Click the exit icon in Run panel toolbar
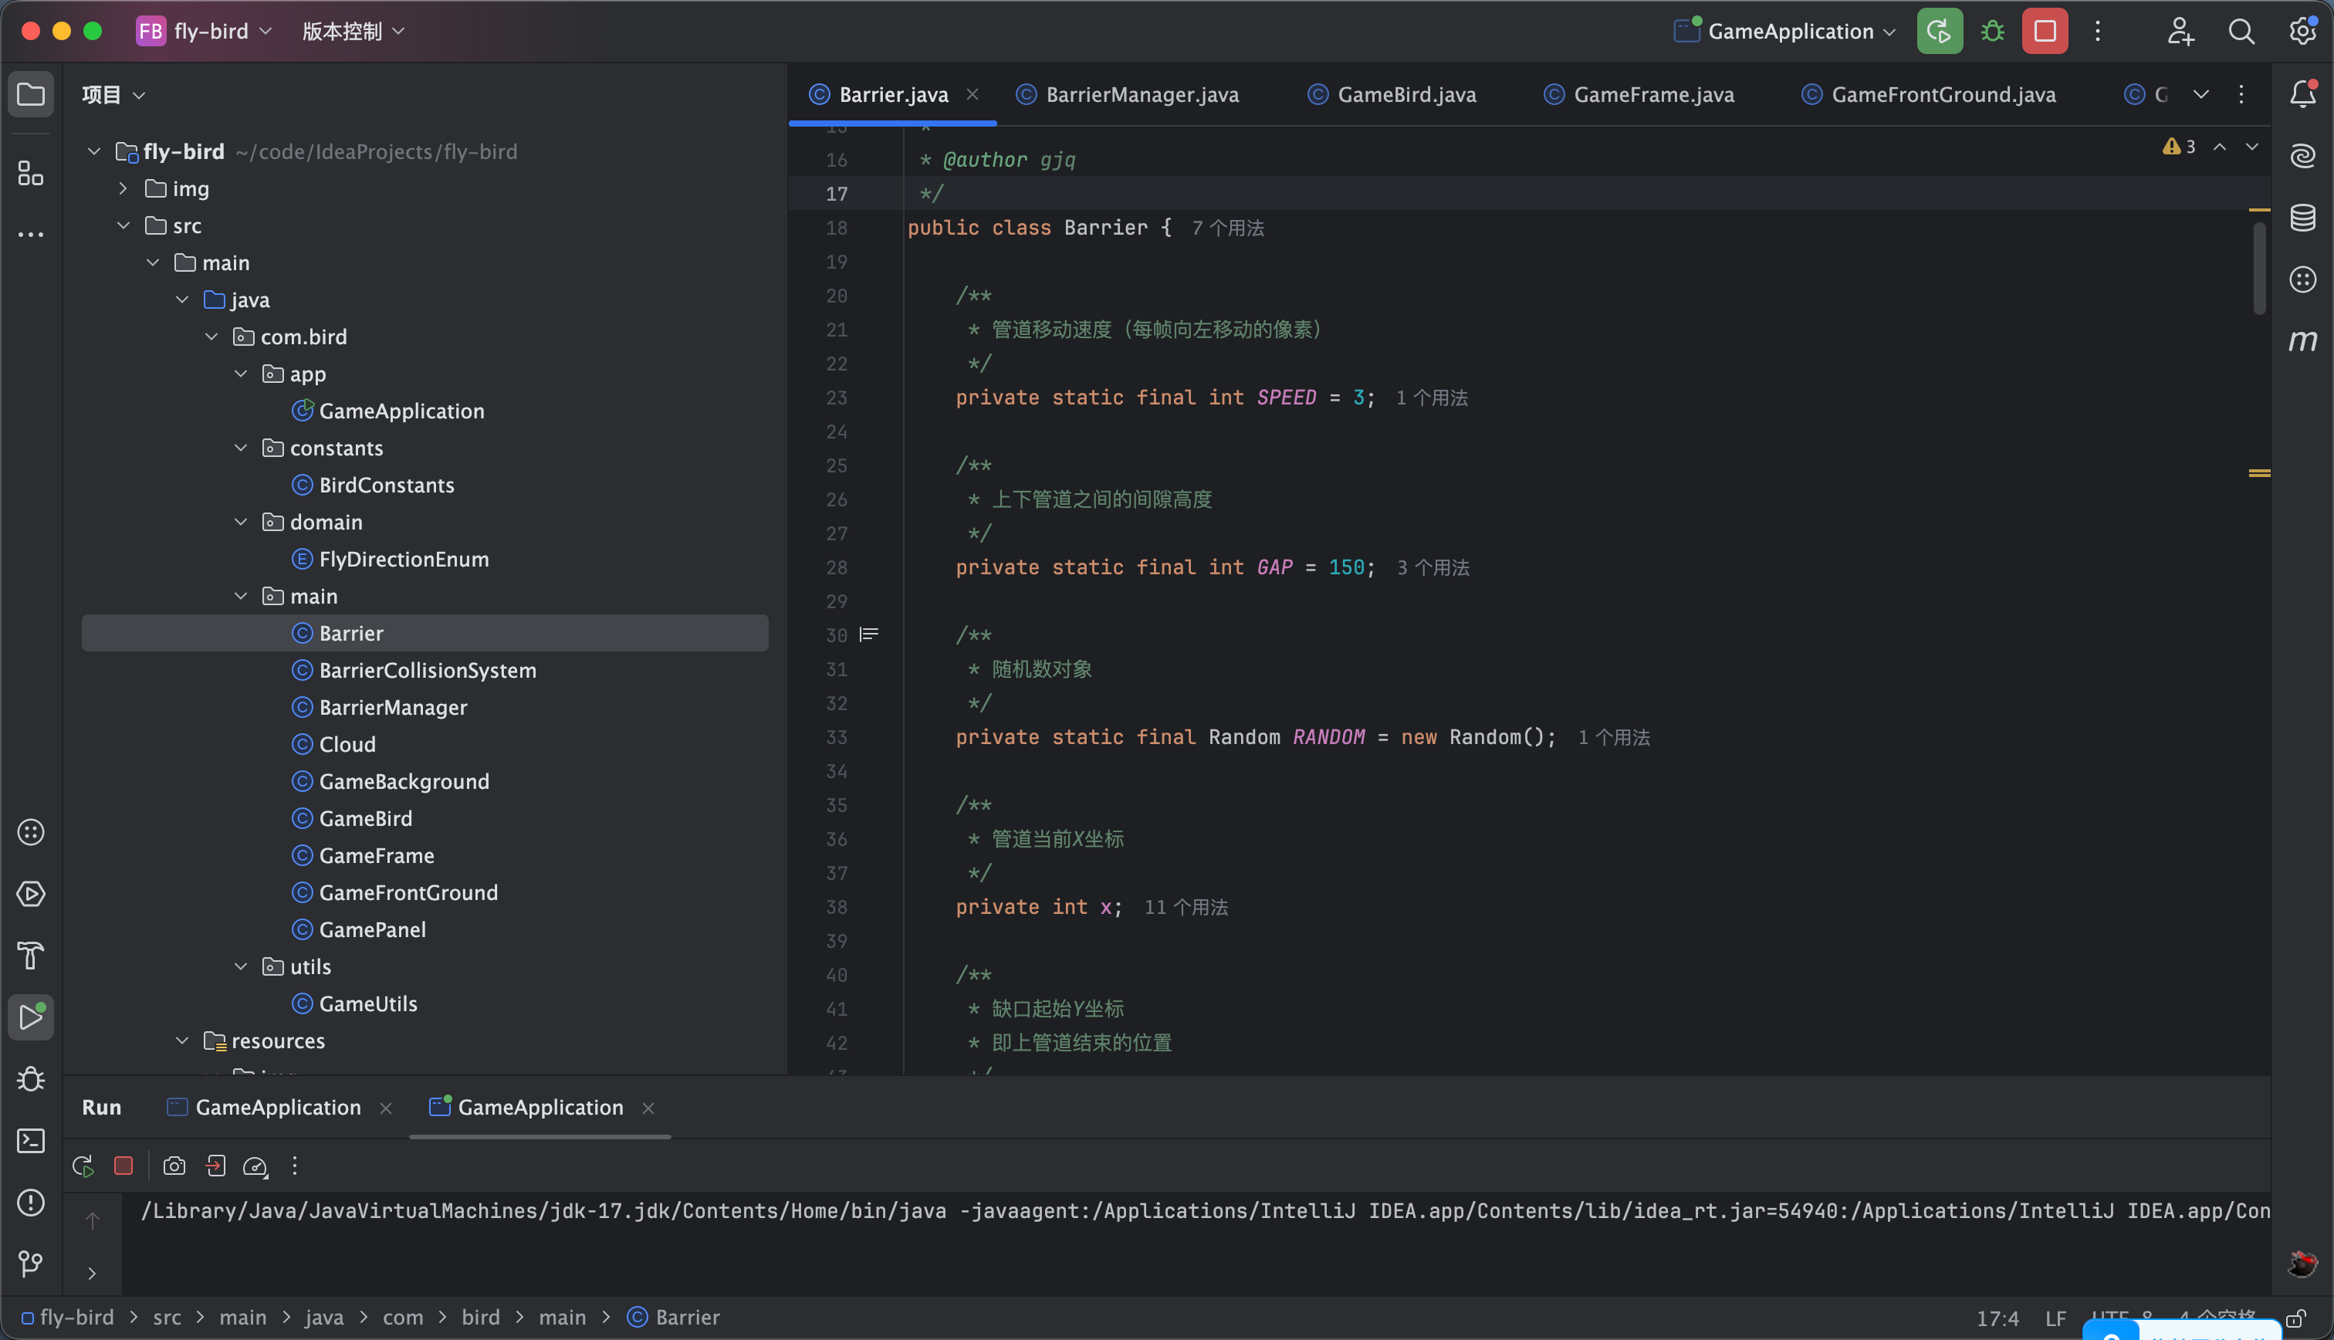 pyautogui.click(x=215, y=1166)
